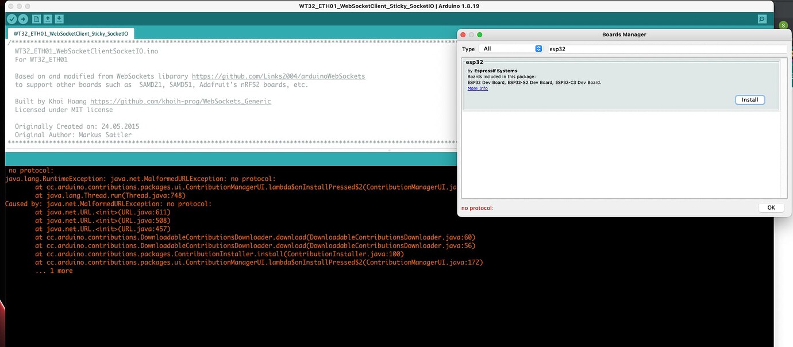Place the cursor in the code editor

pos(230,126)
